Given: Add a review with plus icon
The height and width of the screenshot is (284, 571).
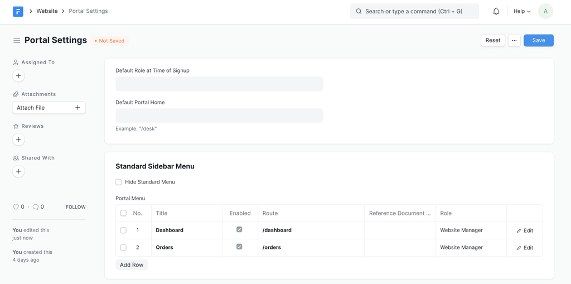Looking at the screenshot, I should coord(18,139).
